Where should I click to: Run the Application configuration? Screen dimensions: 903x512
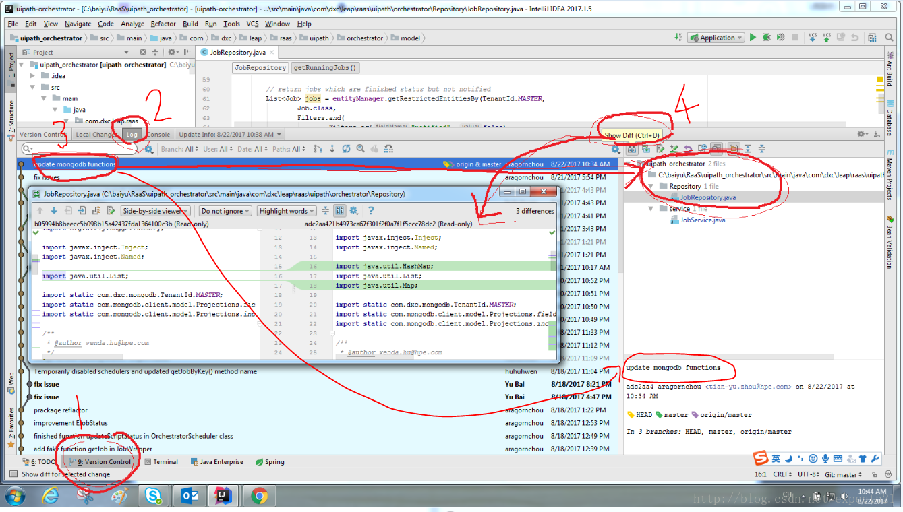[x=753, y=38]
